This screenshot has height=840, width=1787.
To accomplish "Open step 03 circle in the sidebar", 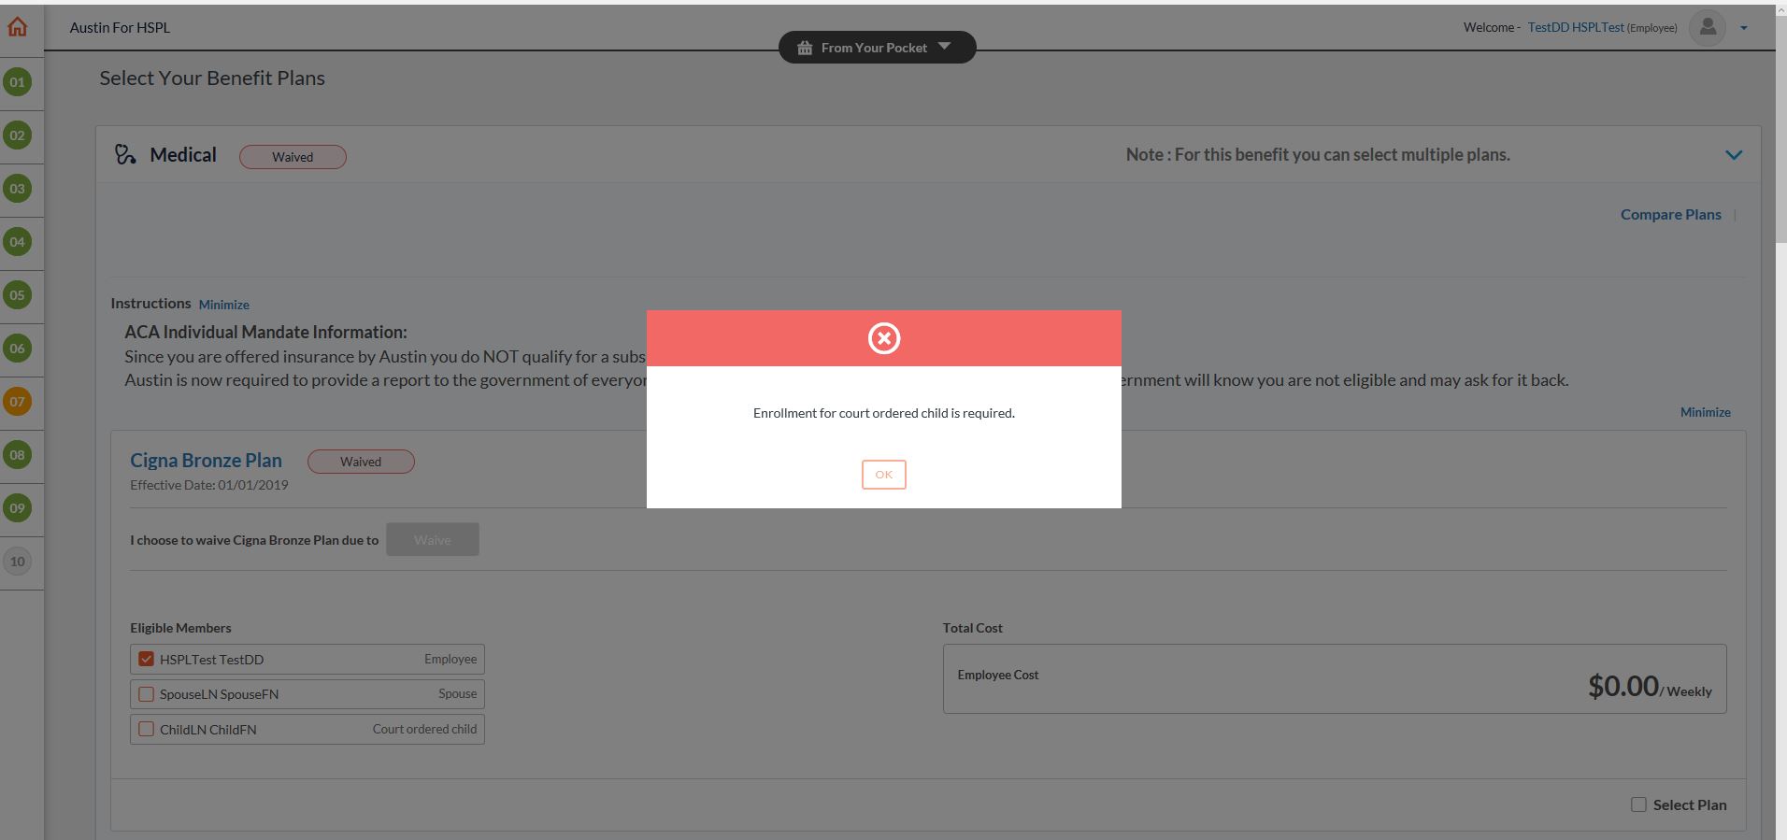I will pyautogui.click(x=18, y=189).
